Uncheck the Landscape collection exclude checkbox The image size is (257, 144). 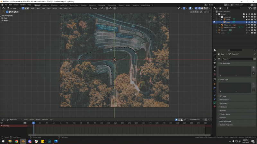click(244, 17)
